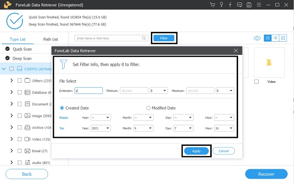Viewport: 294px width, 185px height.
Task: Expand the Archive tree node
Action: coord(12,128)
